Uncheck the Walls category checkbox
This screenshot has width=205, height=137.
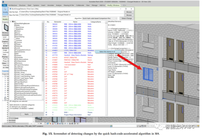click(x=15, y=25)
